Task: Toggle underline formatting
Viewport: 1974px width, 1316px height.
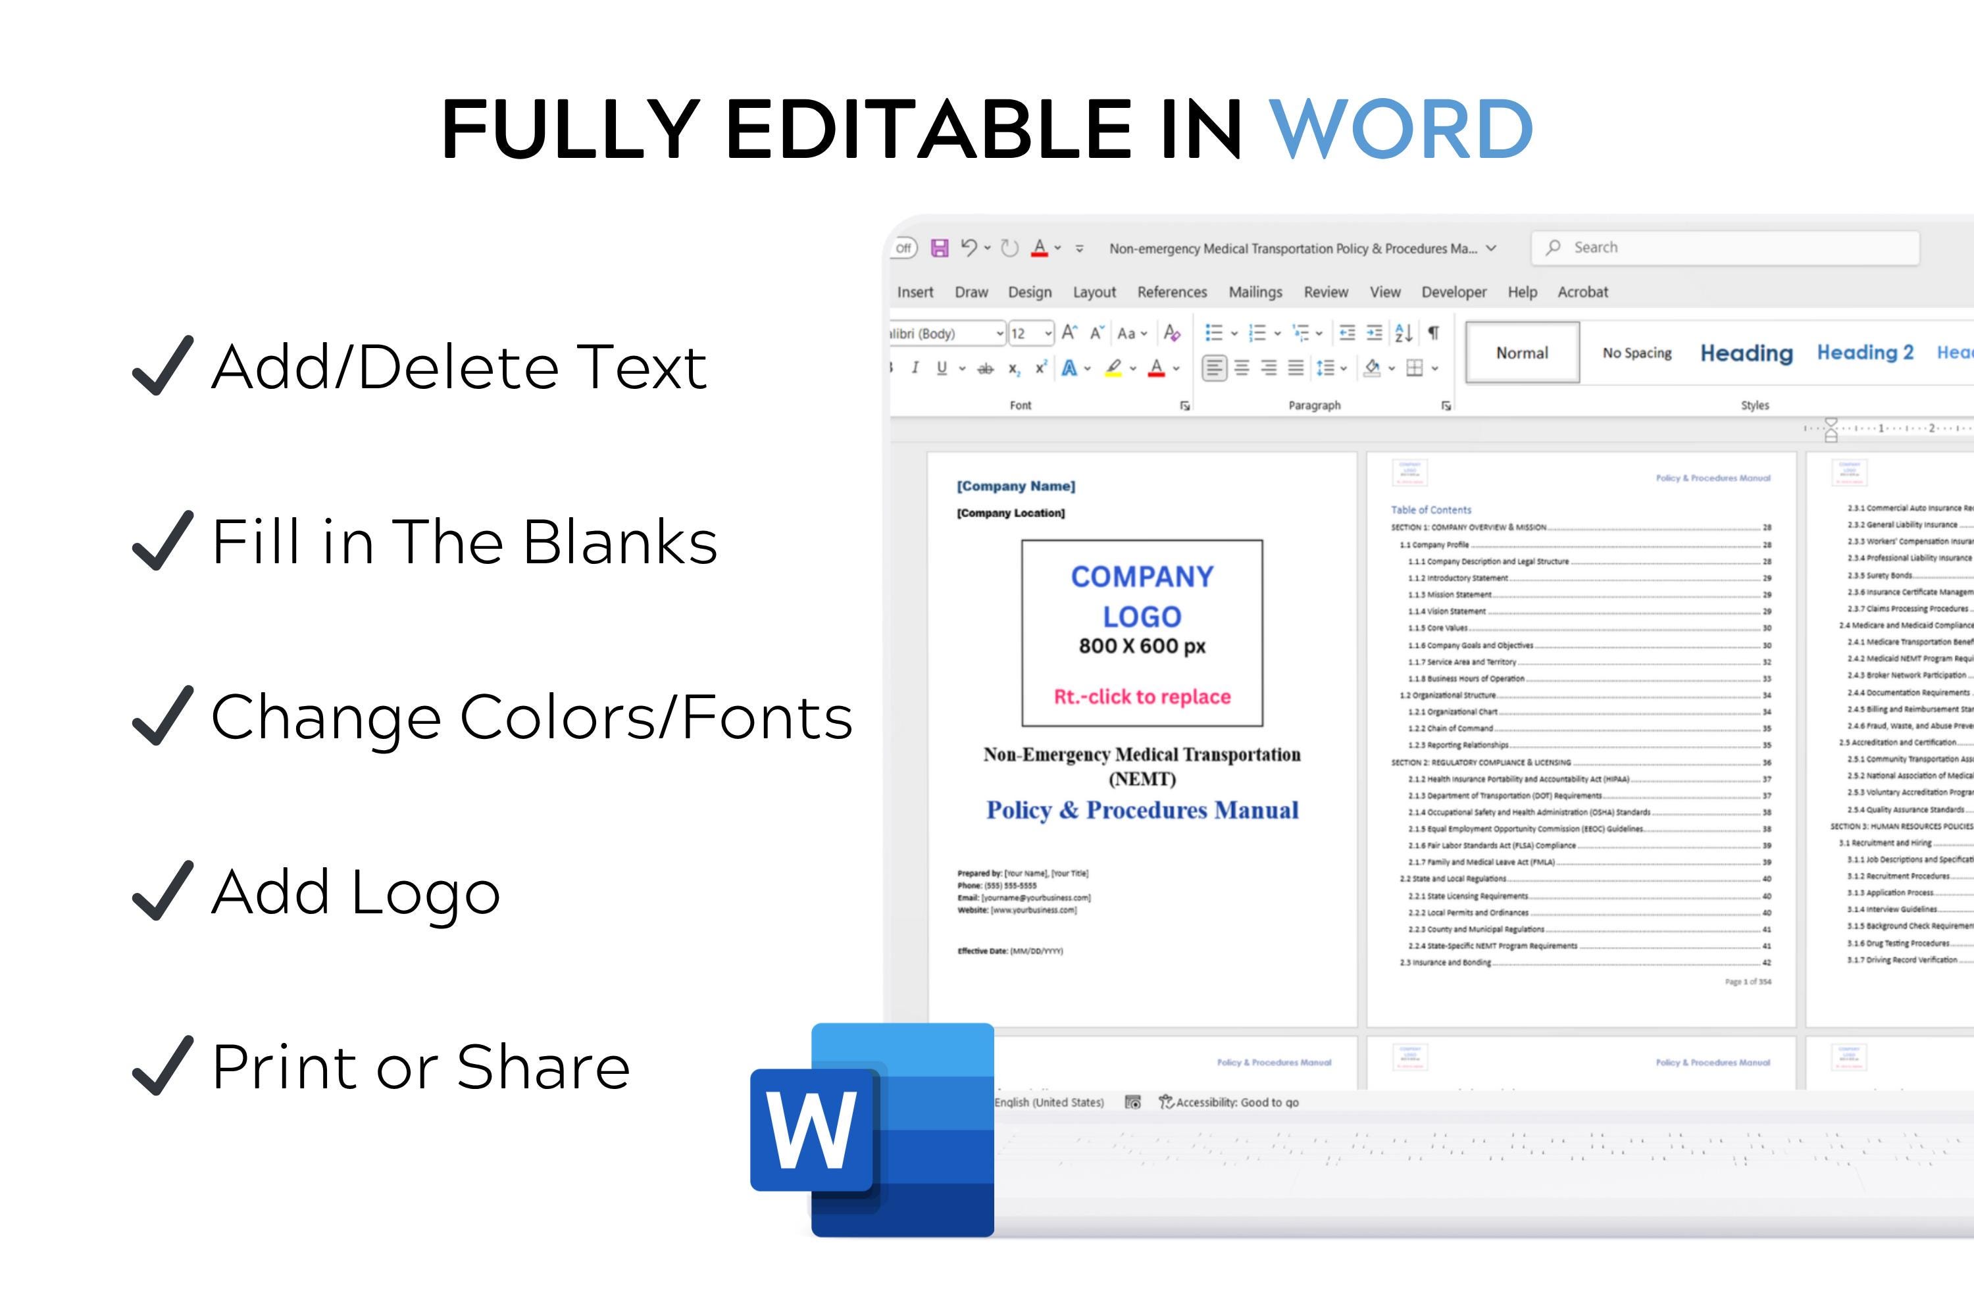Action: coord(942,368)
